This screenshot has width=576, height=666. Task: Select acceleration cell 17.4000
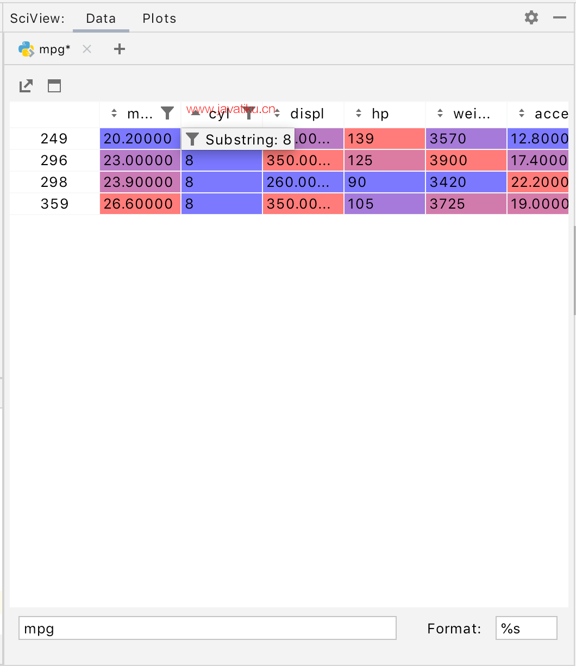click(538, 160)
